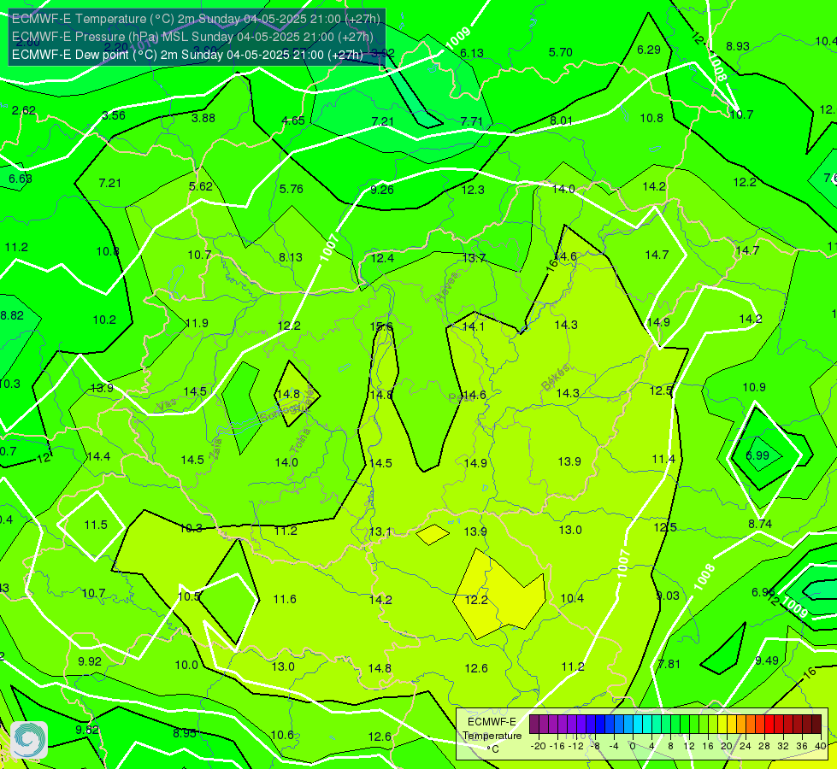
Task: Click the 9.26 temperature value
Action: click(381, 190)
